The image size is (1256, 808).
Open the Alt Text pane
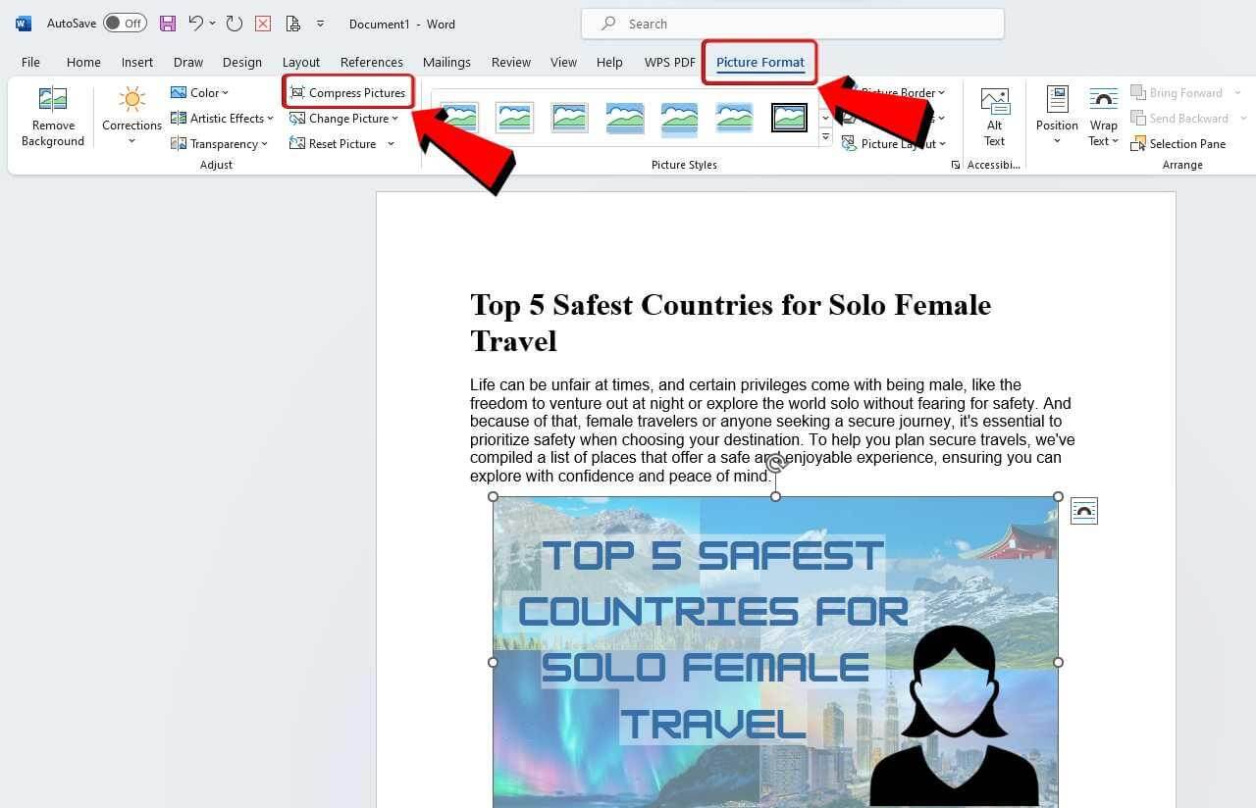click(994, 116)
